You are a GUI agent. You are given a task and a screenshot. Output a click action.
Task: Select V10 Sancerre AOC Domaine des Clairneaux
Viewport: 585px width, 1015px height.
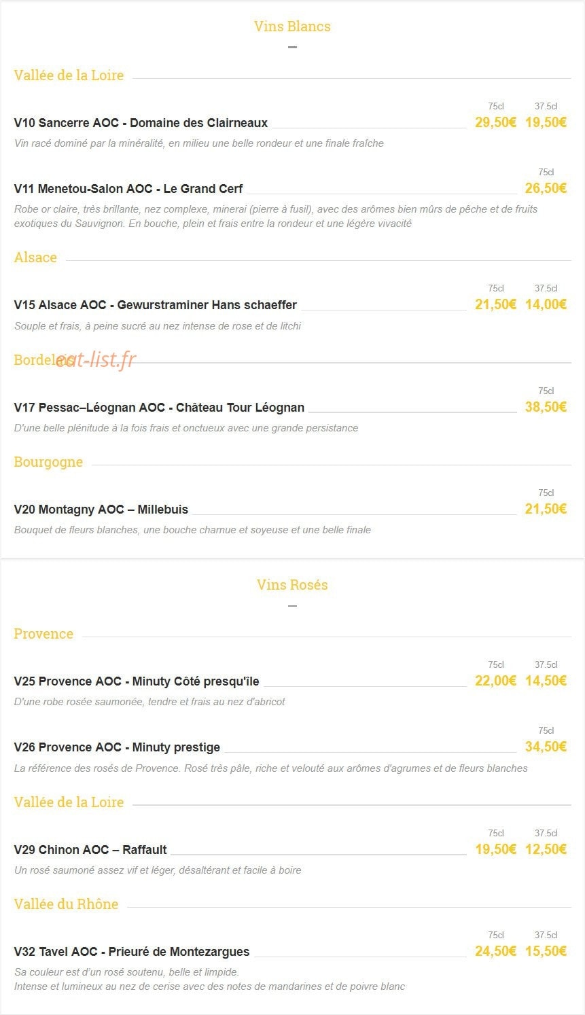click(141, 123)
